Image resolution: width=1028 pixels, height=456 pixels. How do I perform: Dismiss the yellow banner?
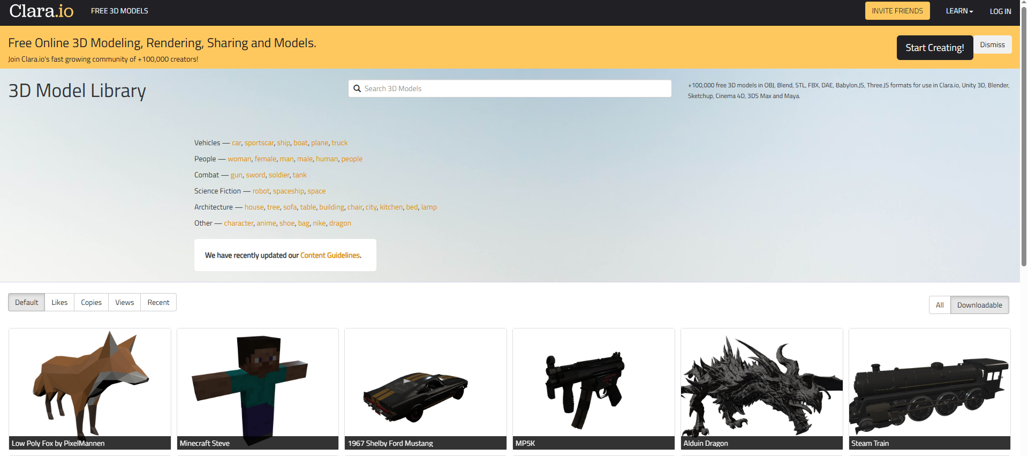[992, 44]
